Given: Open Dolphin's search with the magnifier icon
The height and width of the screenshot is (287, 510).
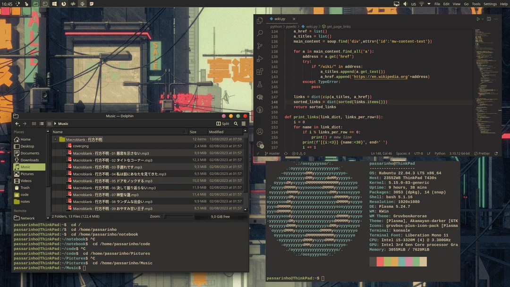Looking at the screenshot, I should point(236,123).
